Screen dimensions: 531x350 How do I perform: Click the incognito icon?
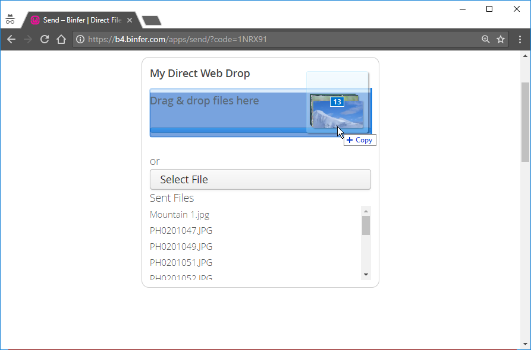(10, 20)
